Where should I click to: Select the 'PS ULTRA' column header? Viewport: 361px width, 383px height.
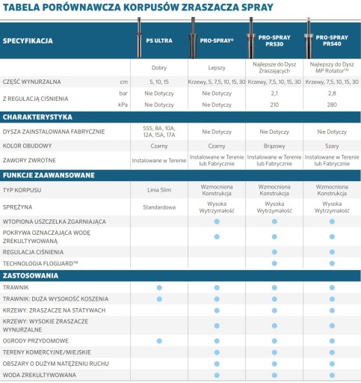click(159, 40)
